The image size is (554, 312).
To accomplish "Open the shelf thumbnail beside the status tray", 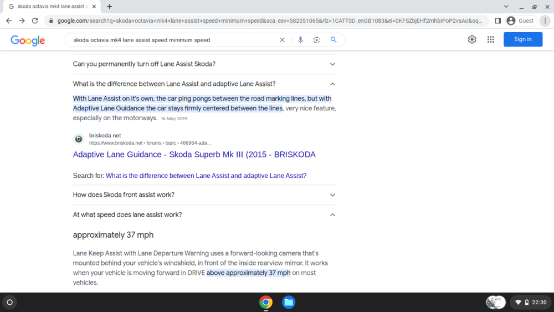I will pos(496,302).
